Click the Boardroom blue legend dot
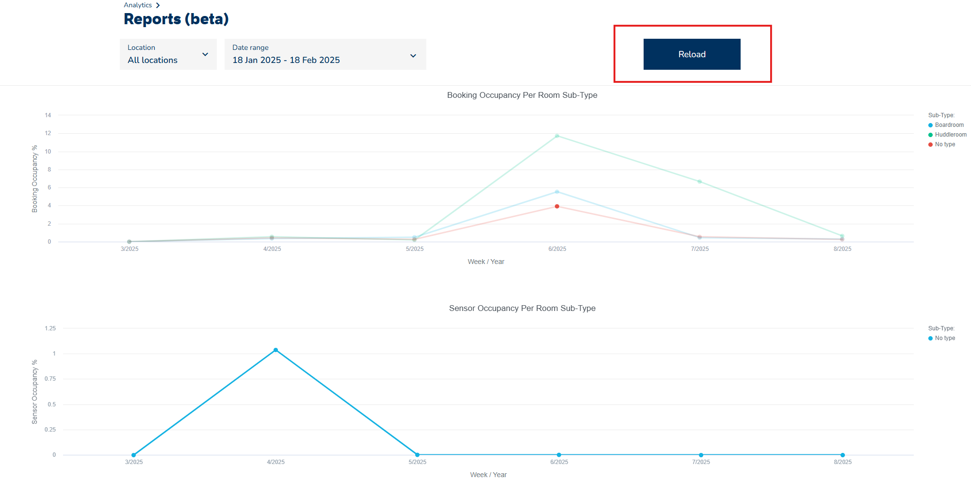 click(930, 125)
